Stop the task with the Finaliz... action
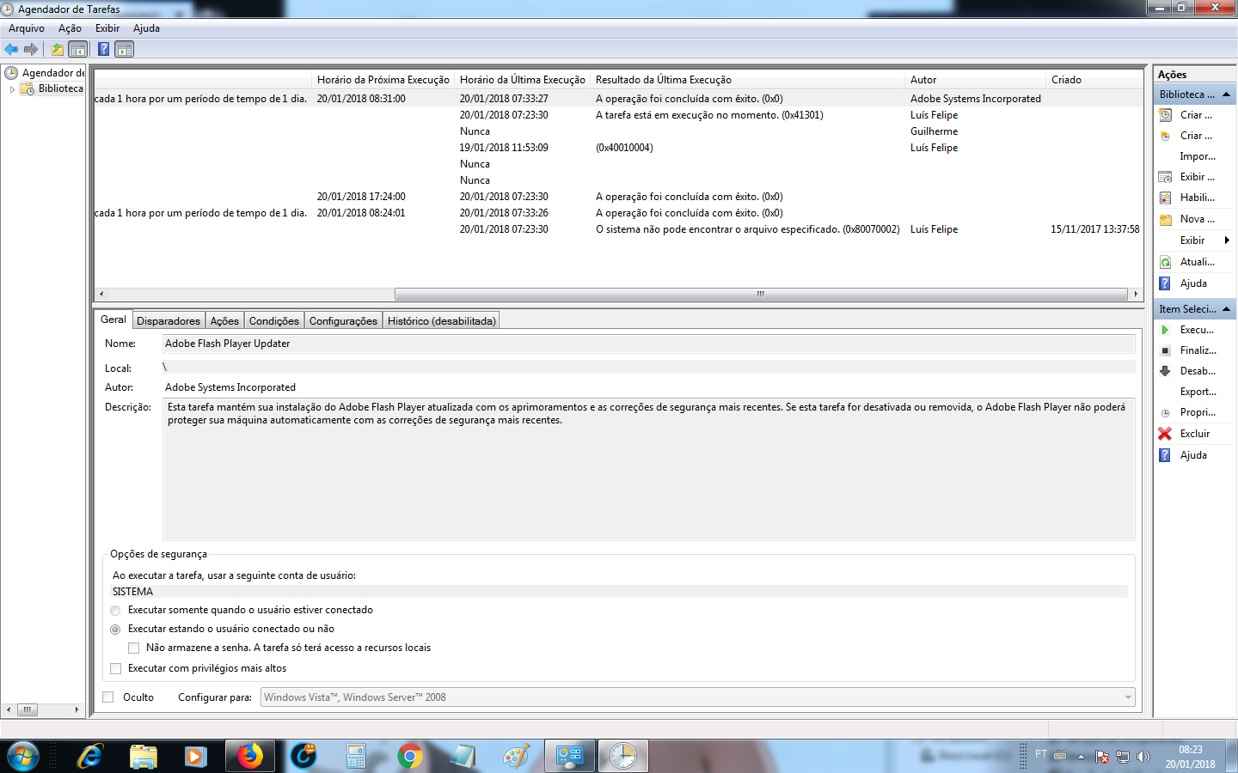This screenshot has height=773, width=1238. (1196, 350)
